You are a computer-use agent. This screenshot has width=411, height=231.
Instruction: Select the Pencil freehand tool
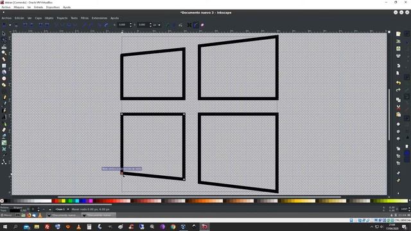click(x=4, y=98)
